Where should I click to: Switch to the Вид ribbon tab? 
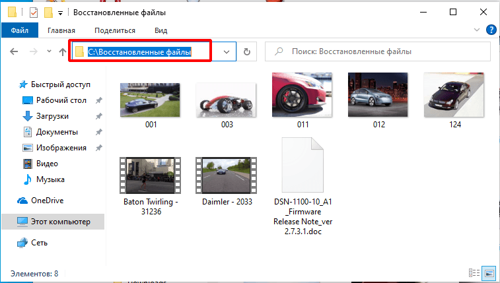(x=161, y=30)
